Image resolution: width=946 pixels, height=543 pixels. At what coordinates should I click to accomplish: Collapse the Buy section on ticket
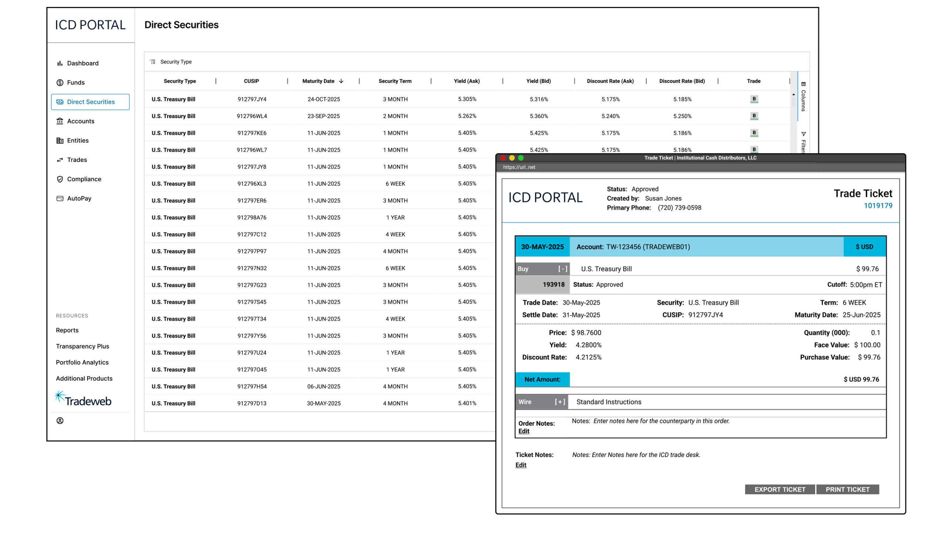[x=562, y=269]
